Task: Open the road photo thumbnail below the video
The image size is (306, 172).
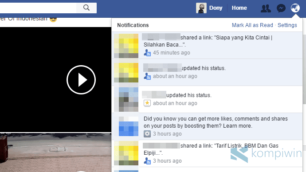Action: tap(55, 152)
